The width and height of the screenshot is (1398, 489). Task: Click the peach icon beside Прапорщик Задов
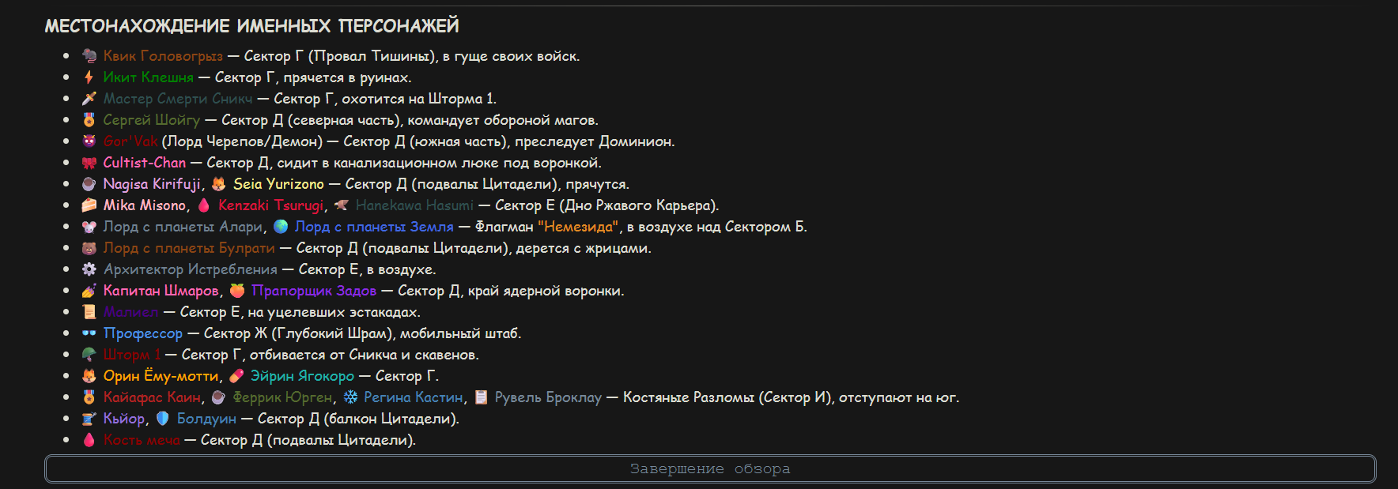(237, 291)
